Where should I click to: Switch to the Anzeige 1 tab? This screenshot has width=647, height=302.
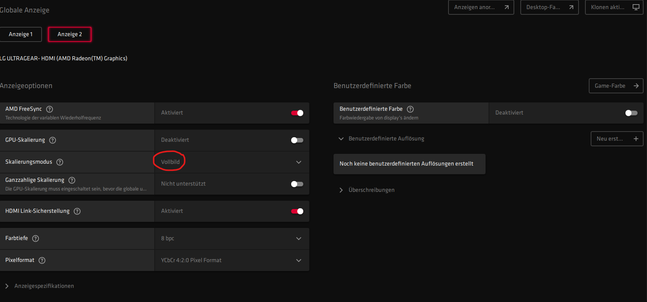(21, 34)
